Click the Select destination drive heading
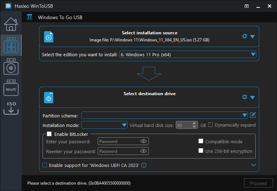 (x=150, y=94)
